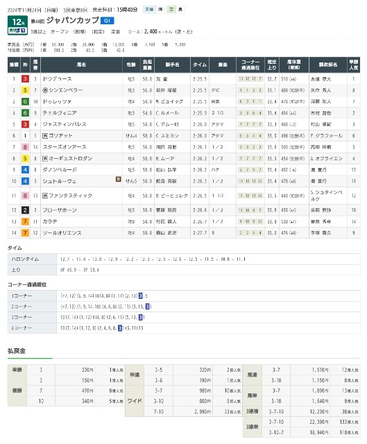Image resolution: width=367 pixels, height=444 pixels.
Task: Click the 晴 weather badge in the header
Action: point(160,9)
